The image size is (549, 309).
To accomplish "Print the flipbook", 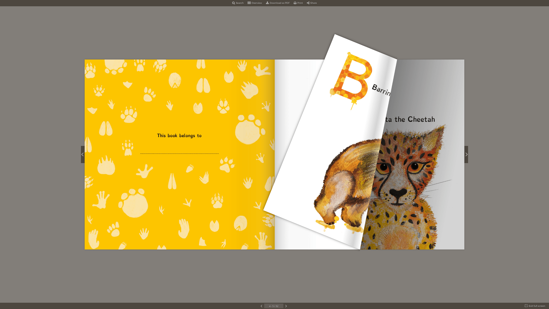I will tap(298, 3).
